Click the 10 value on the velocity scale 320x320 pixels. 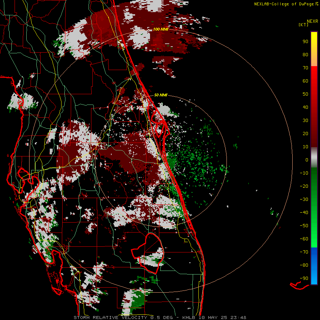(305, 147)
